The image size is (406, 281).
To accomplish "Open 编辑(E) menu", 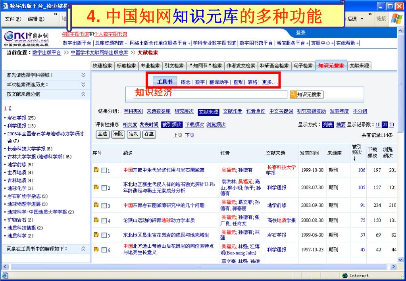I will (36, 19).
